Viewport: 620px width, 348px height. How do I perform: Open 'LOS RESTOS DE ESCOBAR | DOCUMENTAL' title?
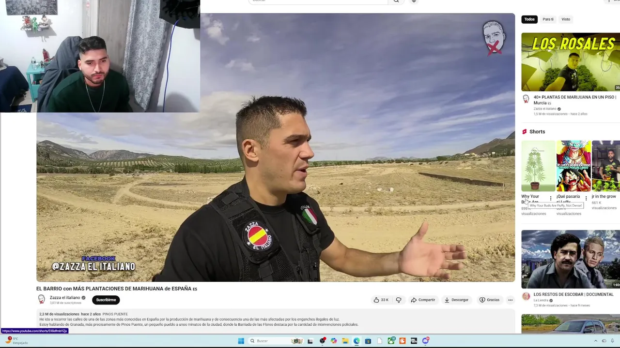[573, 294]
